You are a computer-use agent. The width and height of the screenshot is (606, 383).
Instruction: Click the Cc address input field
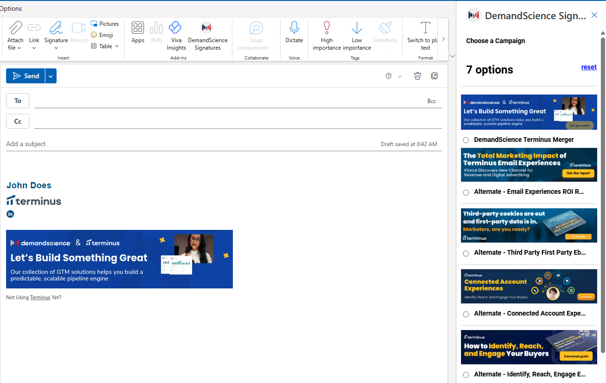coord(238,121)
